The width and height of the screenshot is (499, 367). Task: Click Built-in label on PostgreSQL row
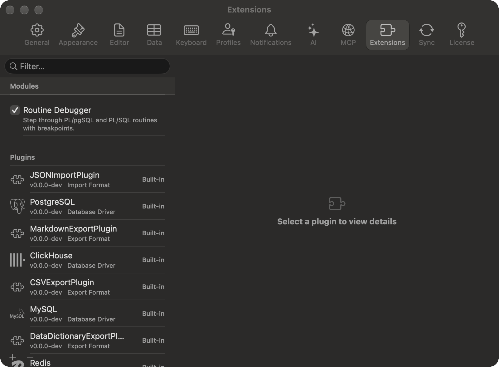click(153, 206)
